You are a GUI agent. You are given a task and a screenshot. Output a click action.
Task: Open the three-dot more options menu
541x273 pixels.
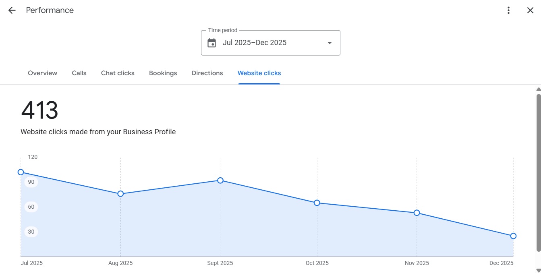pyautogui.click(x=509, y=10)
